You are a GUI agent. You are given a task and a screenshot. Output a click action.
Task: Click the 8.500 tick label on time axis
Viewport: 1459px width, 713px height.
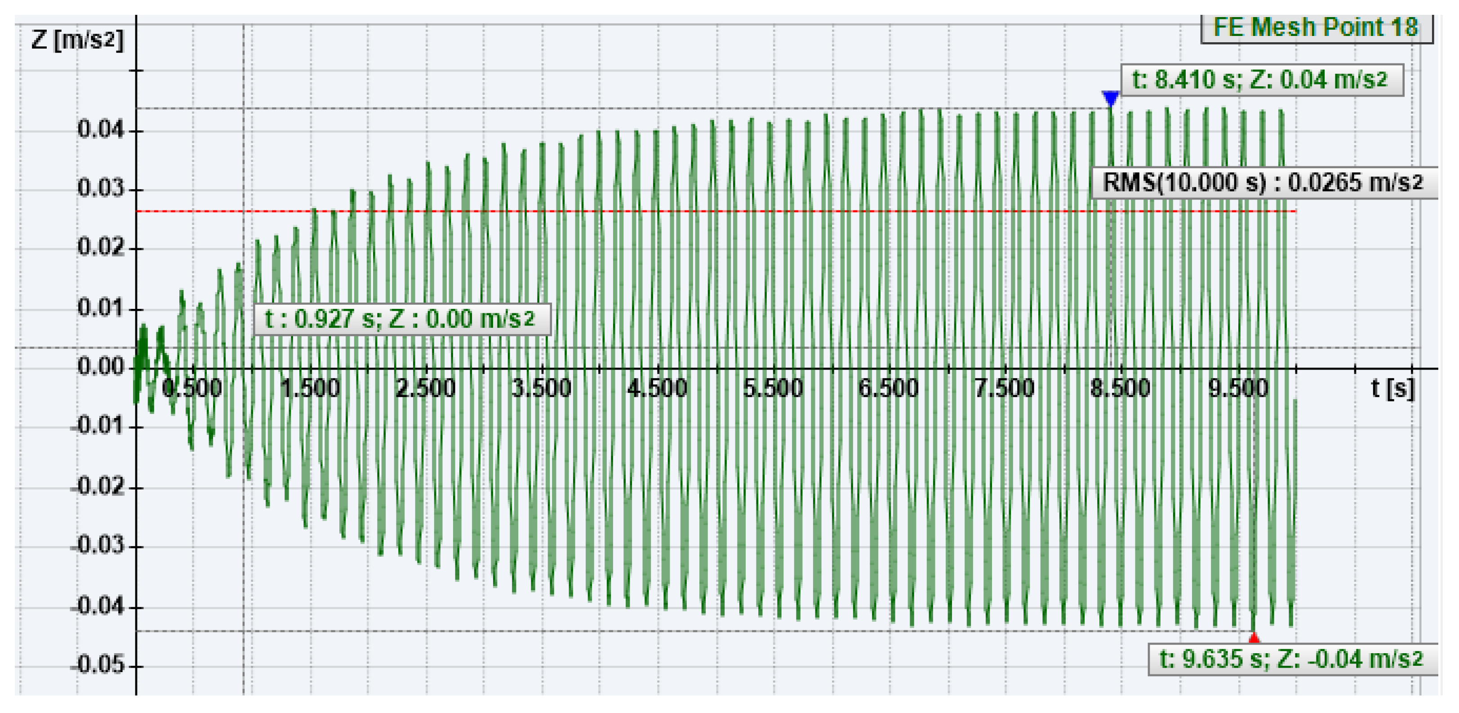coord(1120,389)
